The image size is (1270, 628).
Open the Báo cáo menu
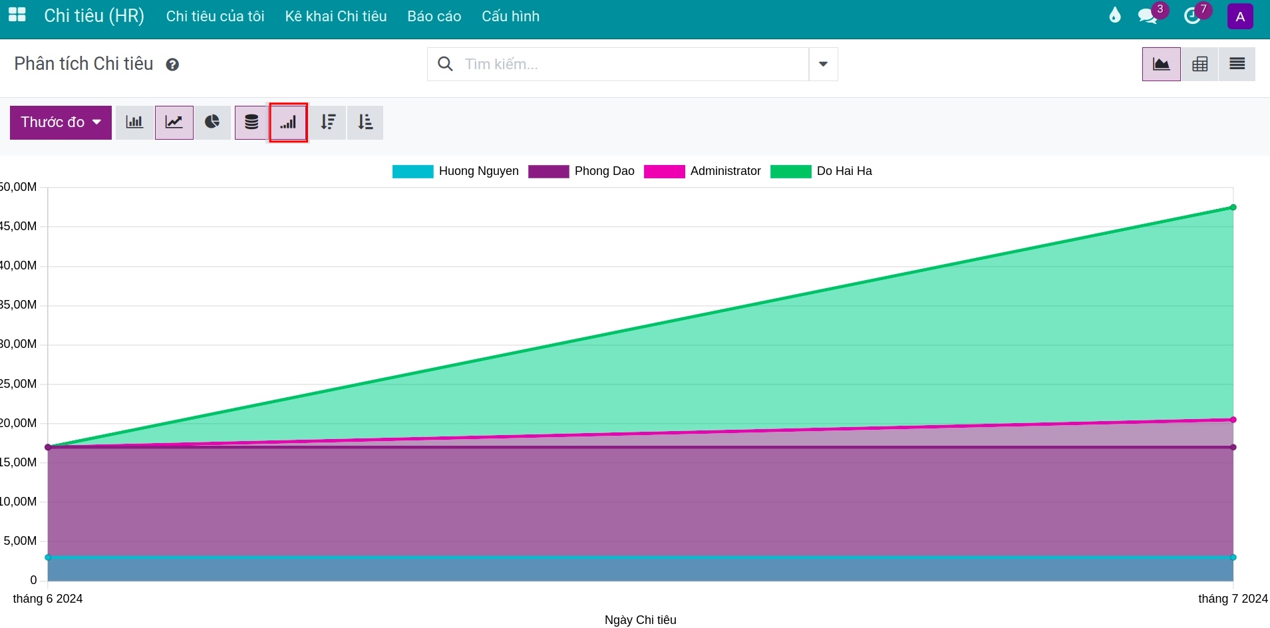point(434,17)
